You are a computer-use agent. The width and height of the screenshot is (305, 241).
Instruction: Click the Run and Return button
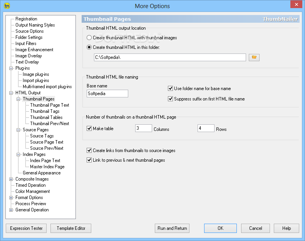coord(172,228)
